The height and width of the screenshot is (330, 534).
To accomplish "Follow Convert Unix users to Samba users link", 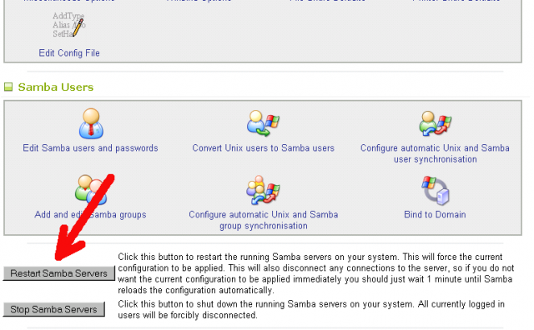I will tap(264, 148).
